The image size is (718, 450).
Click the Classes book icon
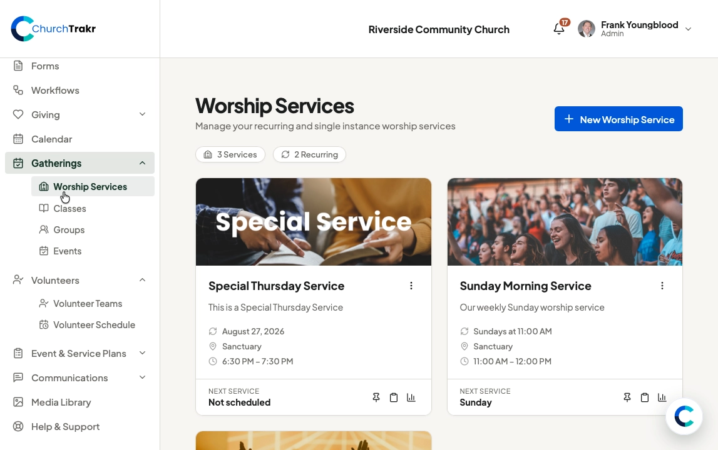coord(43,209)
